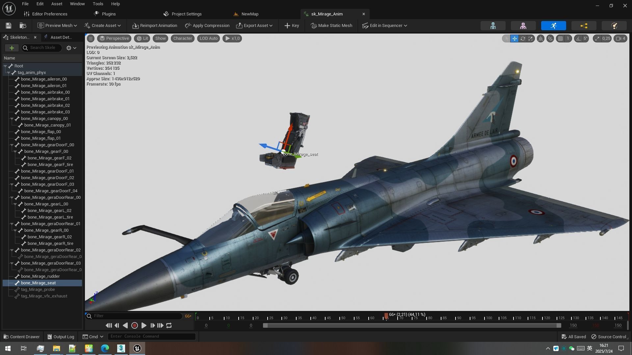Image resolution: width=632 pixels, height=355 pixels.
Task: Select the Translate gizmo tool
Action: pos(514,38)
